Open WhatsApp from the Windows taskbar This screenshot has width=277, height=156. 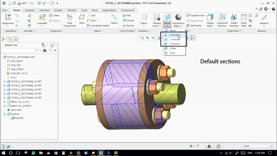[x=34, y=153]
